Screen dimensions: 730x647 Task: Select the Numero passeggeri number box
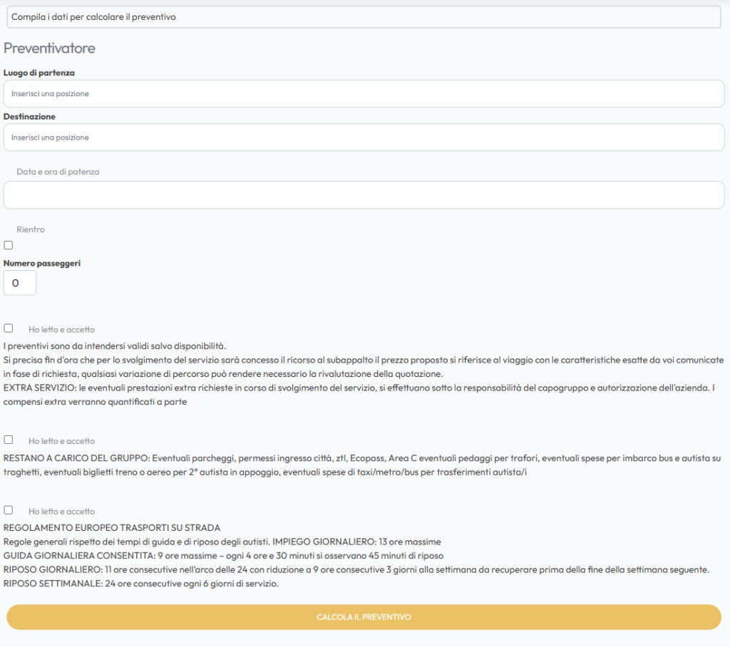(20, 283)
